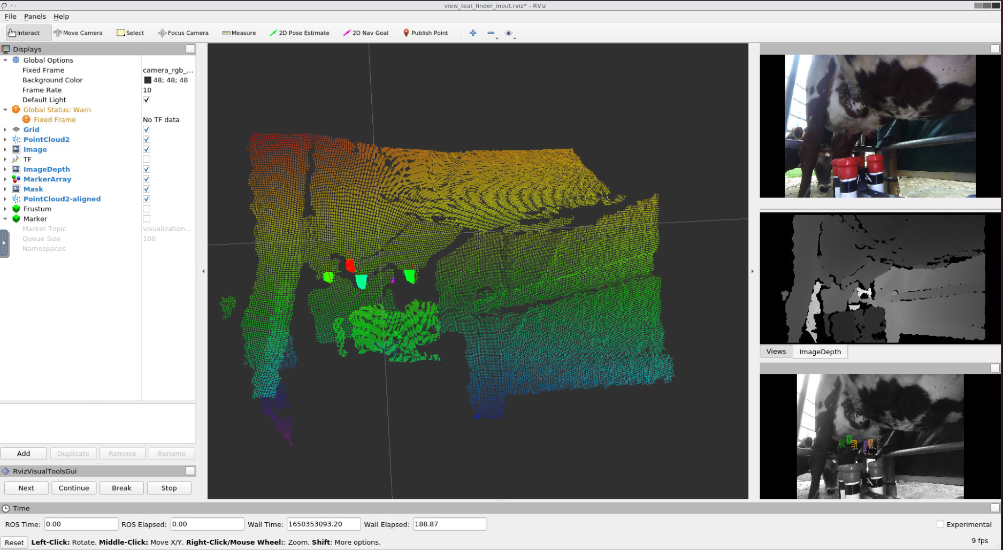Click the Global Options gear icon
Screen dimensions: 1003x550
click(x=16, y=60)
